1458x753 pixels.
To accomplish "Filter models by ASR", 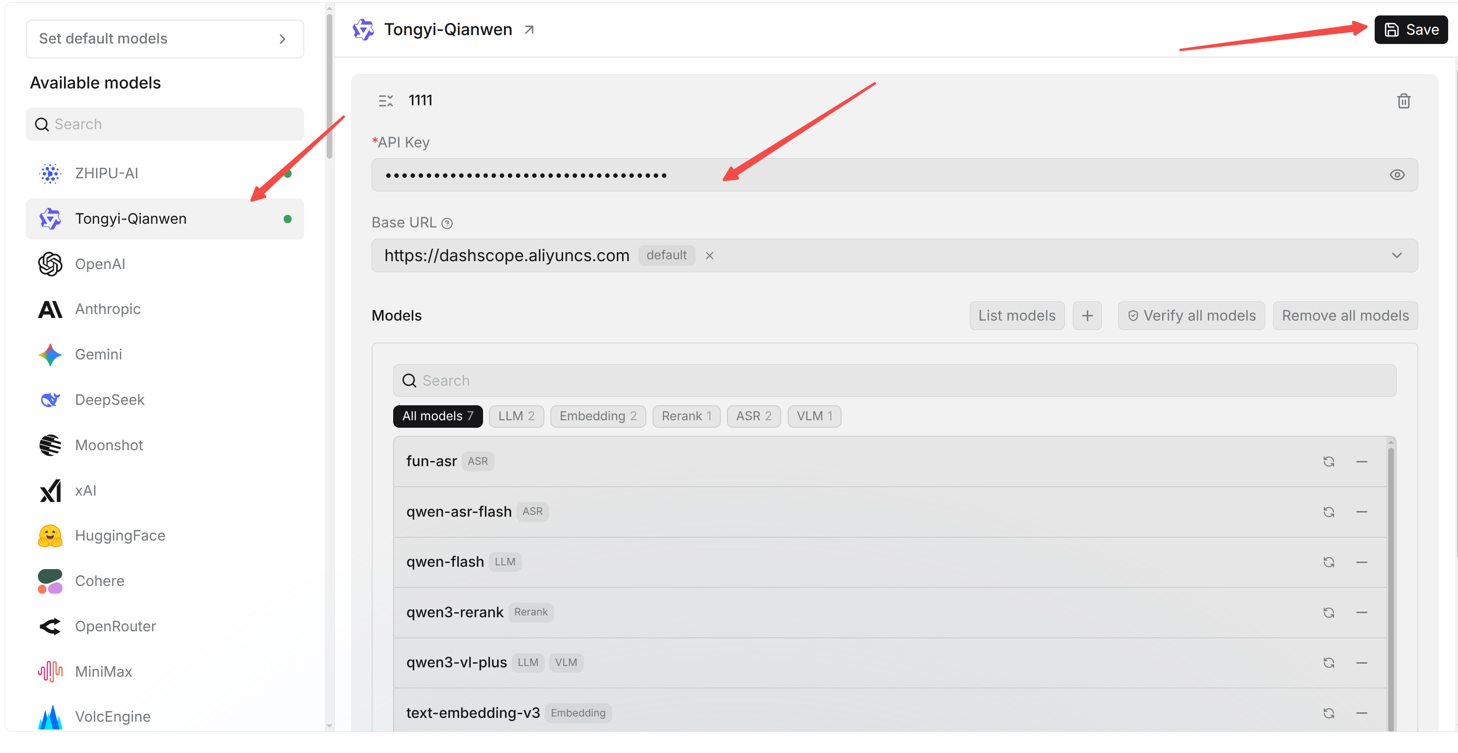I will (753, 417).
